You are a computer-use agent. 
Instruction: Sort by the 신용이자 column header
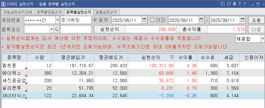252,58
